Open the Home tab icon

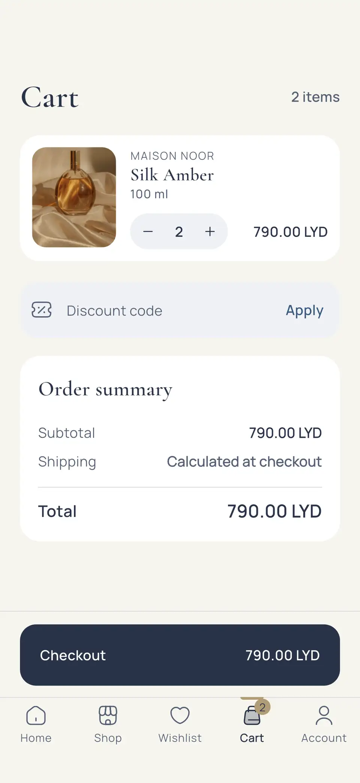click(x=36, y=715)
